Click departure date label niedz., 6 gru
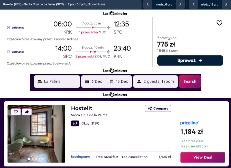 coord(164,4)
